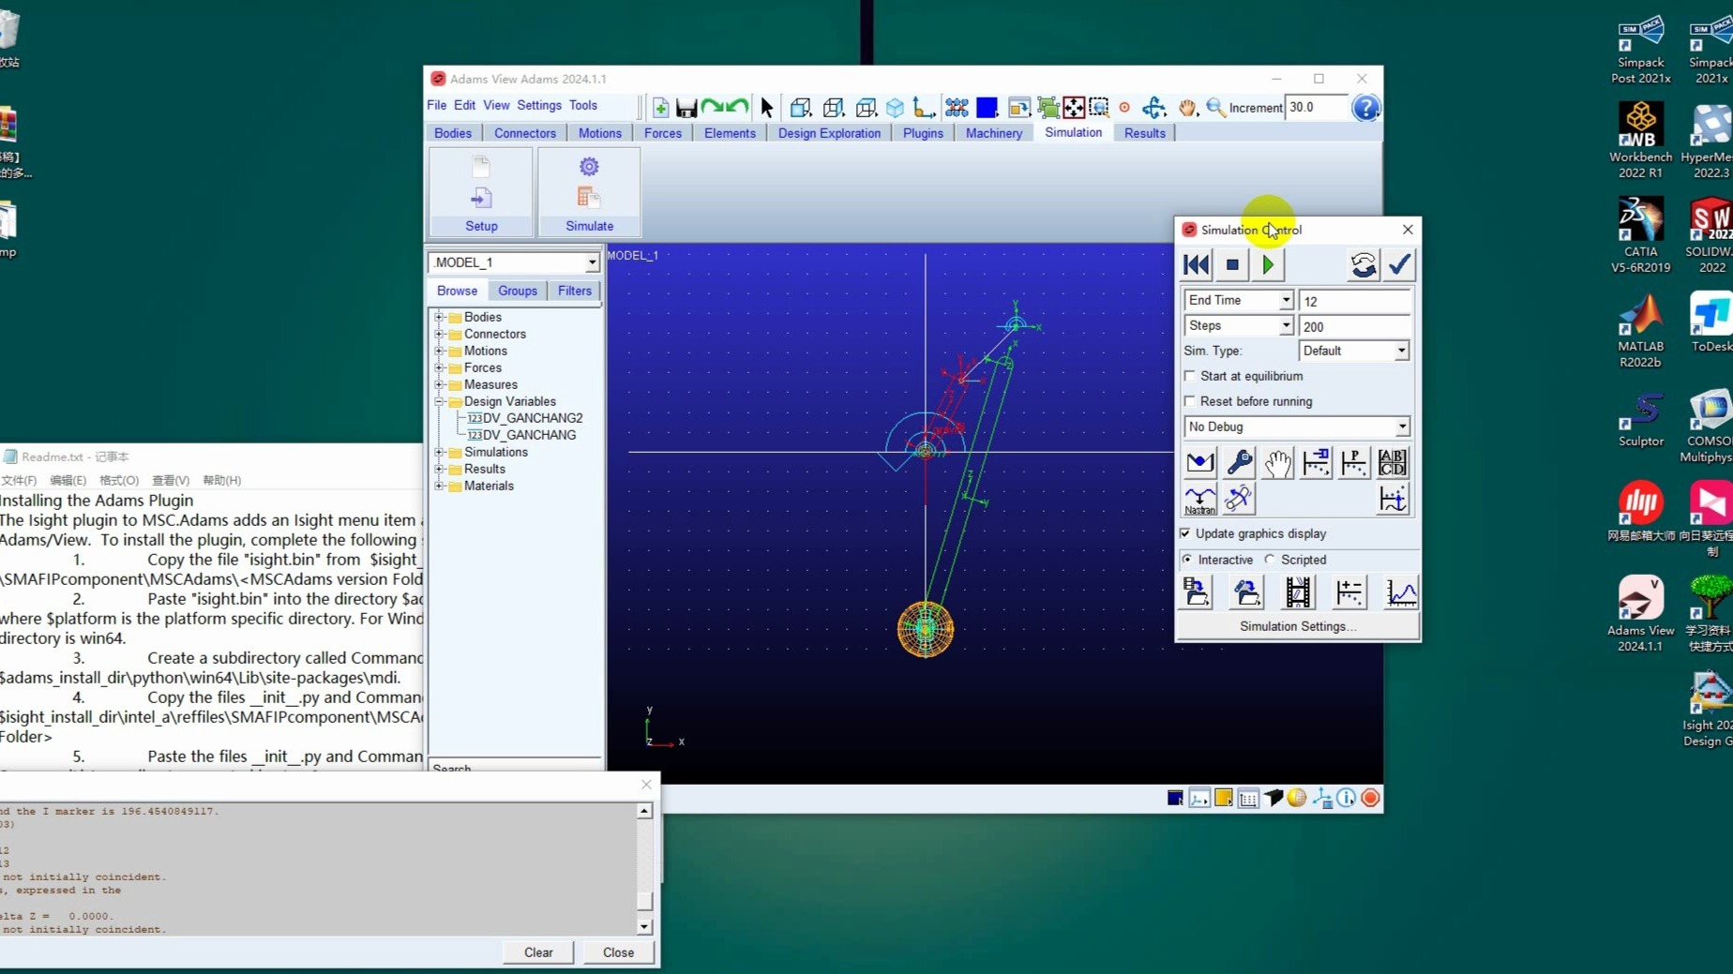Click the yellow swatch icon in status bar
The width and height of the screenshot is (1733, 974).
click(x=1224, y=798)
